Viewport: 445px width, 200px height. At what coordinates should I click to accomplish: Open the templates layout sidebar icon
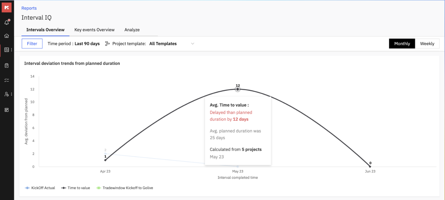click(6, 110)
